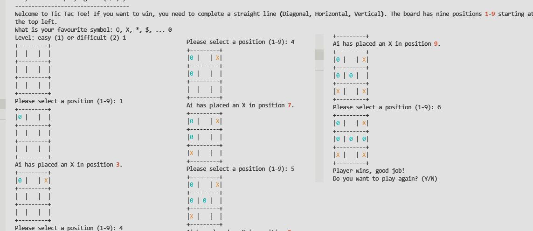Click the red 7 in "position 7" message
Image resolution: width=533 pixels, height=231 pixels.
(290, 105)
